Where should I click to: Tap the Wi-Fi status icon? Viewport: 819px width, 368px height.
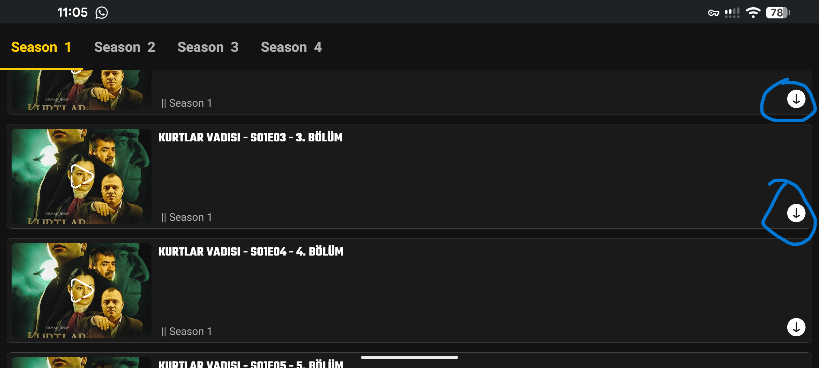click(753, 13)
